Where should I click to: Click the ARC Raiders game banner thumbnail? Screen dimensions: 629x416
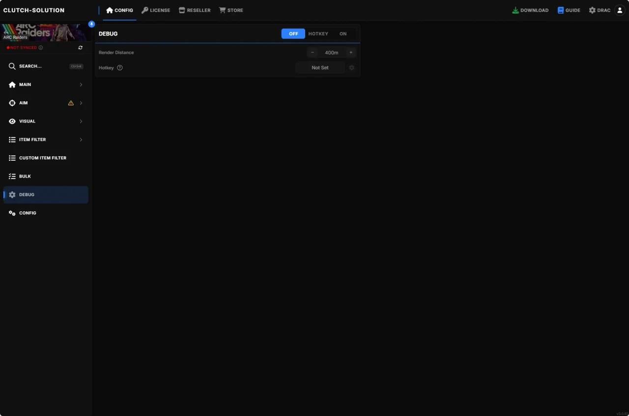click(46, 32)
